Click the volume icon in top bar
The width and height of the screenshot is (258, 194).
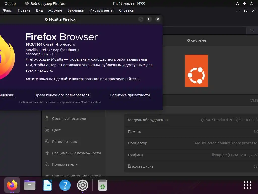(x=245, y=3)
